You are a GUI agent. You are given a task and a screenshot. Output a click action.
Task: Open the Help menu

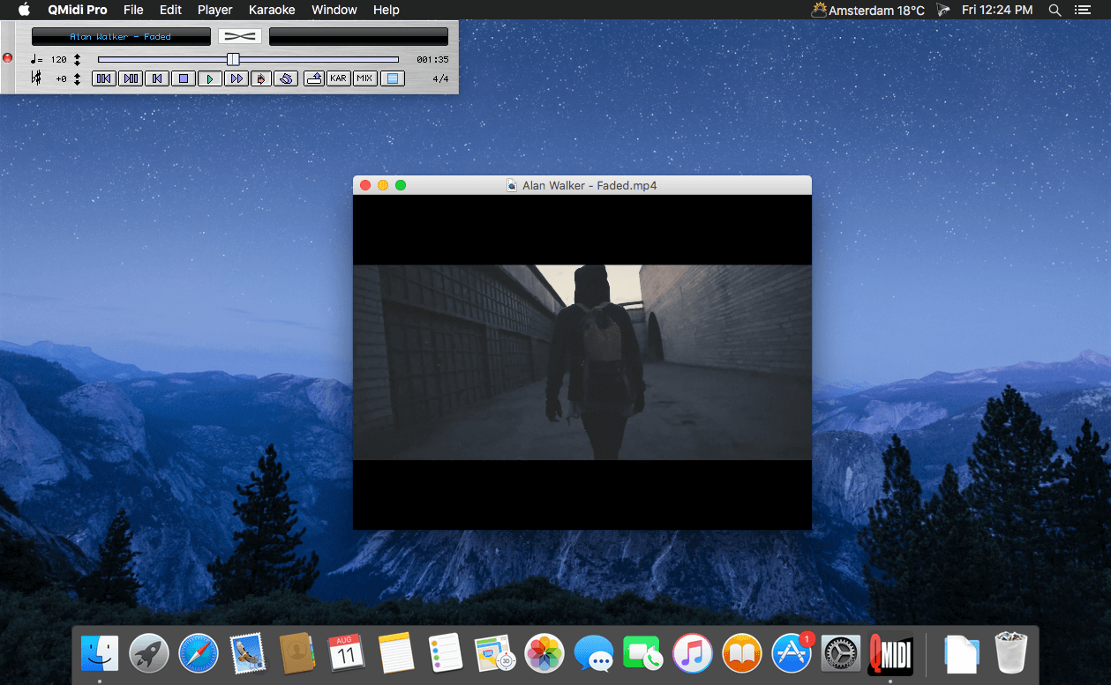(x=387, y=10)
